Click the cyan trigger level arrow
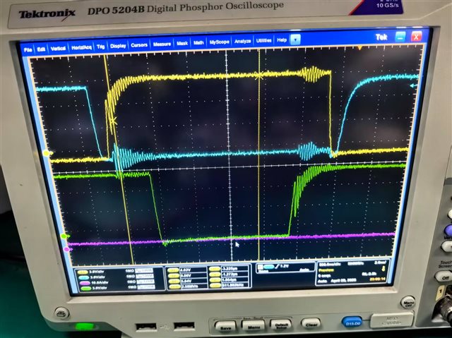The image size is (452, 338). pos(413,85)
